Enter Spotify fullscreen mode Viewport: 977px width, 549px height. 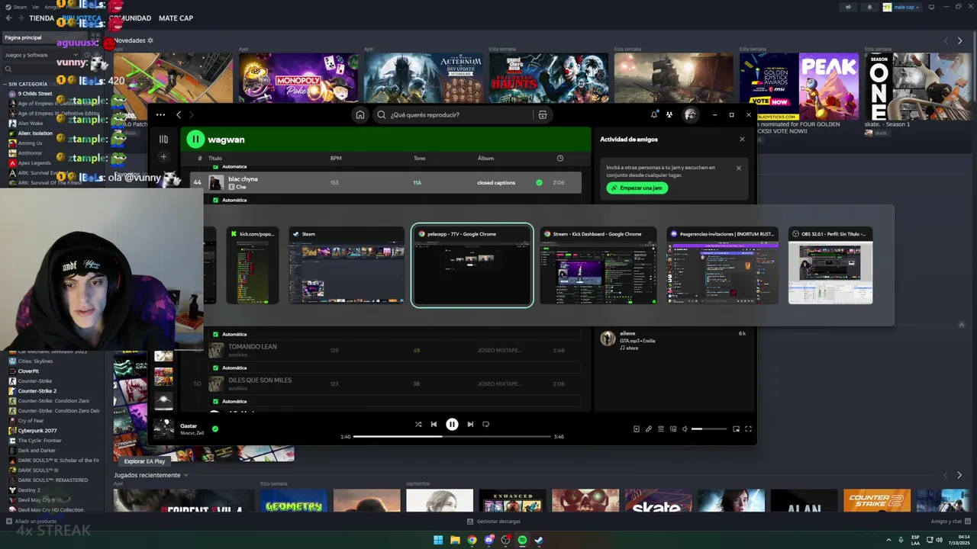[748, 429]
